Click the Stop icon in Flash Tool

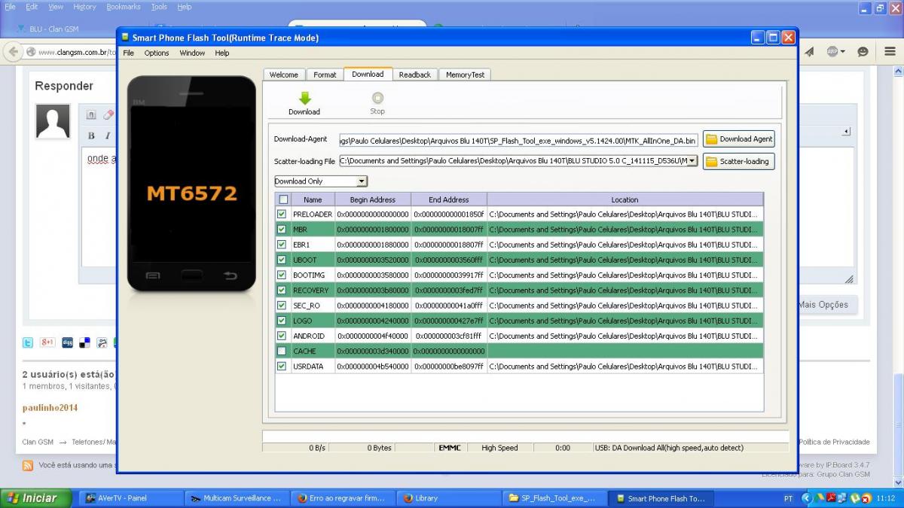[x=377, y=99]
